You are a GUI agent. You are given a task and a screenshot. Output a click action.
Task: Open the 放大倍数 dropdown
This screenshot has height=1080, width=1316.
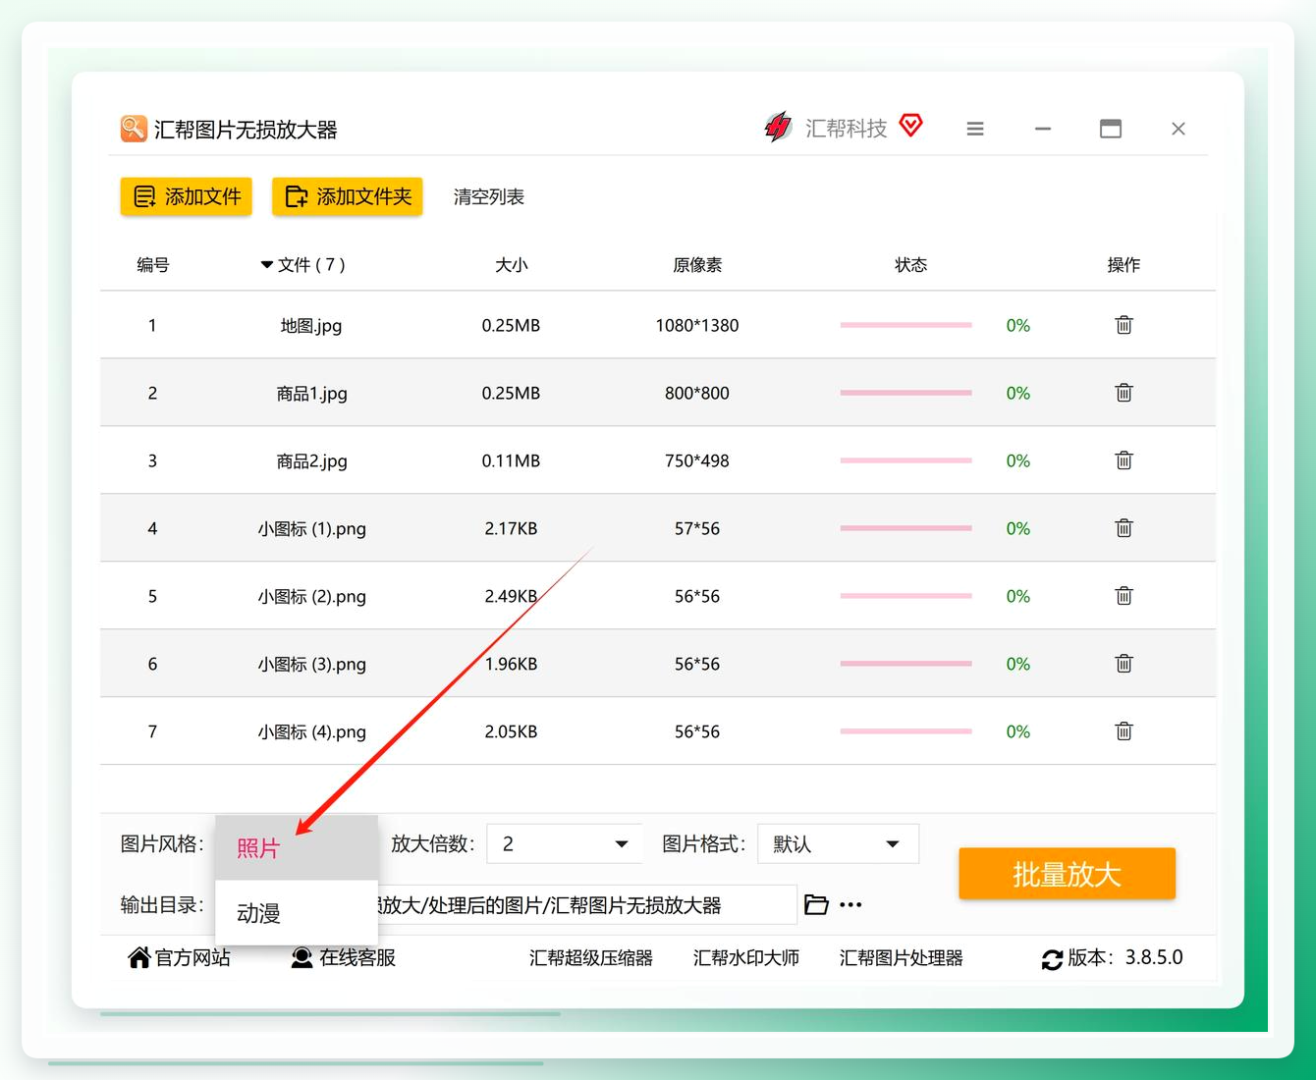click(x=565, y=843)
